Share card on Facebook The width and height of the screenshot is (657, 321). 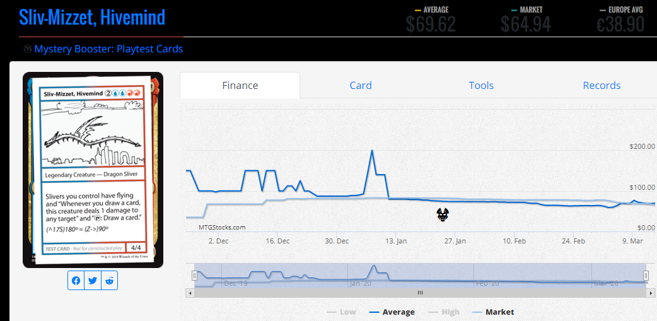(x=76, y=281)
